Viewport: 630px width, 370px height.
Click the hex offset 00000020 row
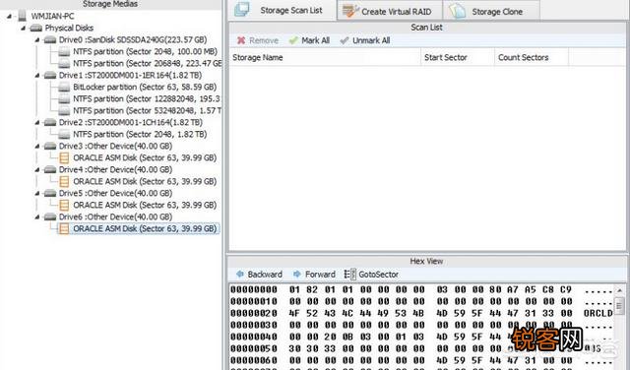pyautogui.click(x=421, y=313)
